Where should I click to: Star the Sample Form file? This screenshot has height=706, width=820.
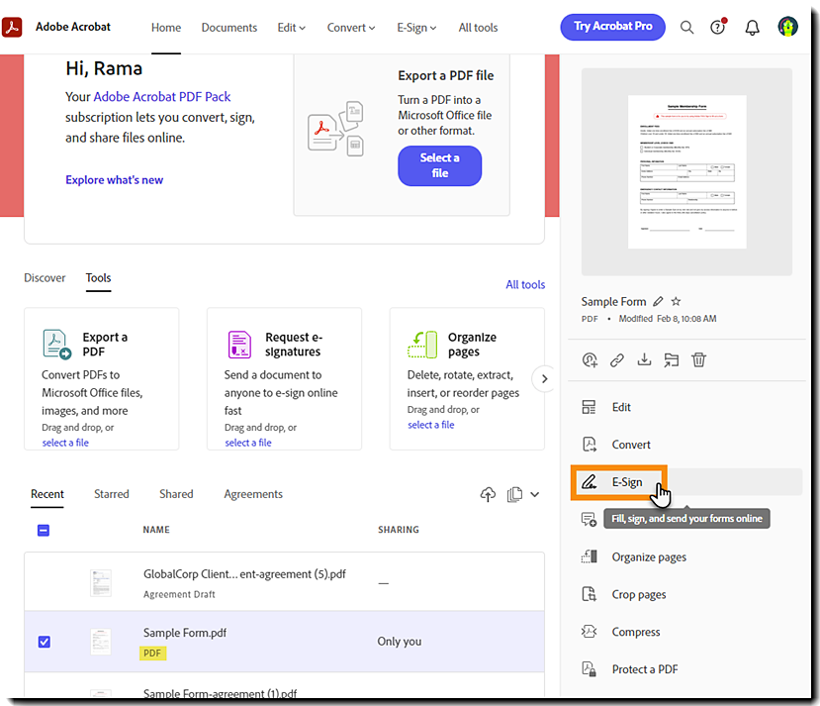677,301
